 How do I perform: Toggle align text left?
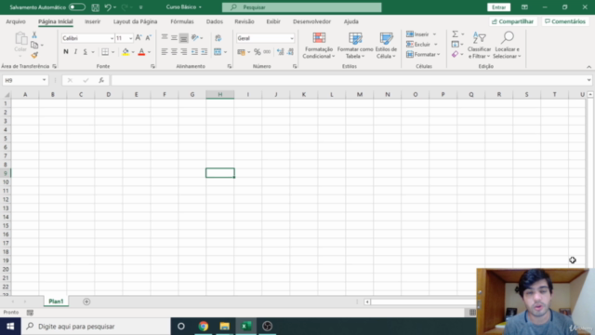[165, 52]
